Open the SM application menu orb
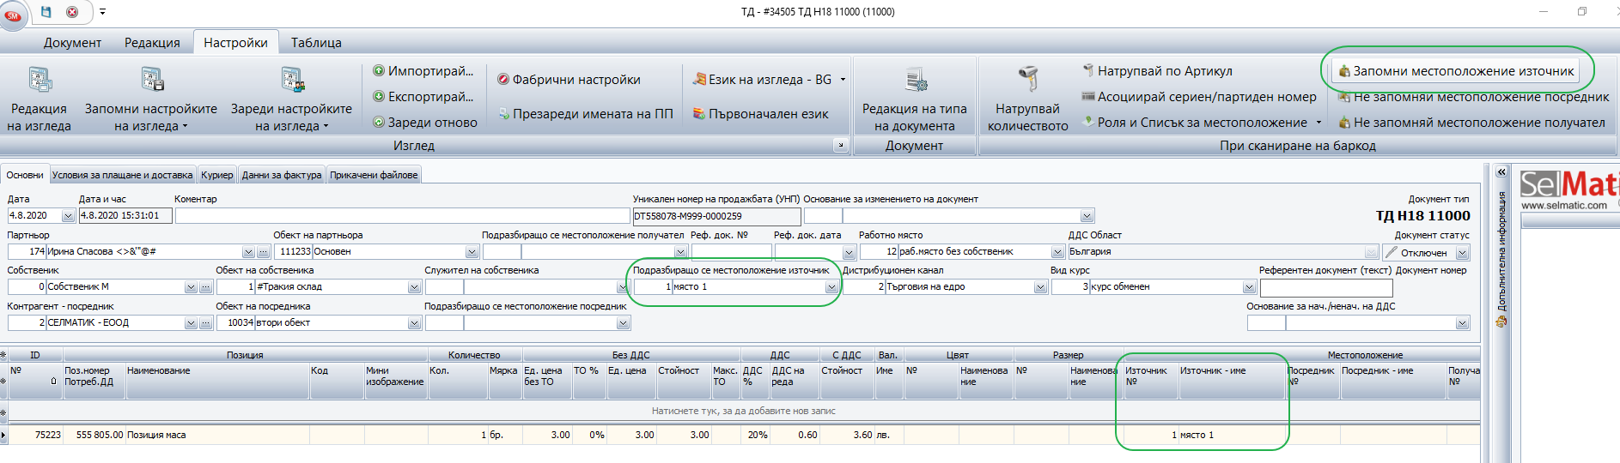The height and width of the screenshot is (463, 1620). (x=13, y=15)
